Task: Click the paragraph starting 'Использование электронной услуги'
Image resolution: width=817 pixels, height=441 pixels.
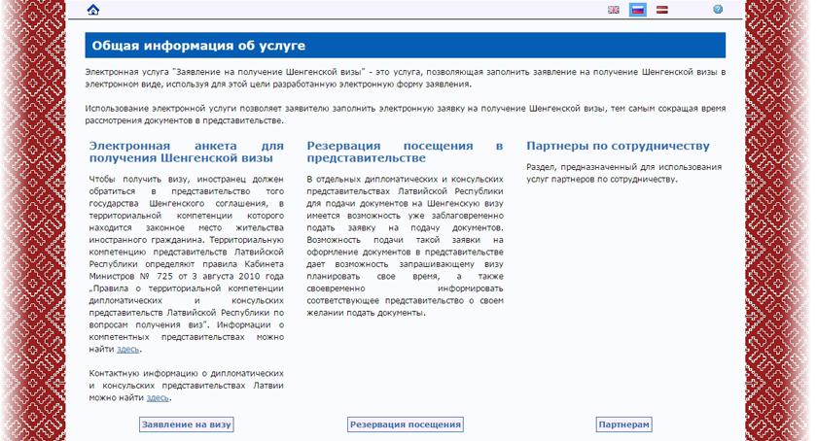Action: coord(405,115)
